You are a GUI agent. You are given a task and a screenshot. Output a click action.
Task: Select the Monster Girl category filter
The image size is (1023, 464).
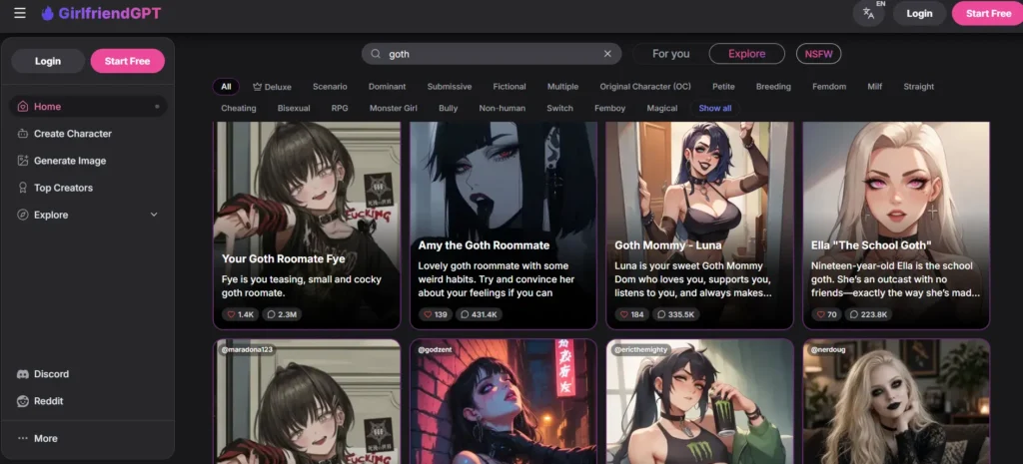[393, 108]
